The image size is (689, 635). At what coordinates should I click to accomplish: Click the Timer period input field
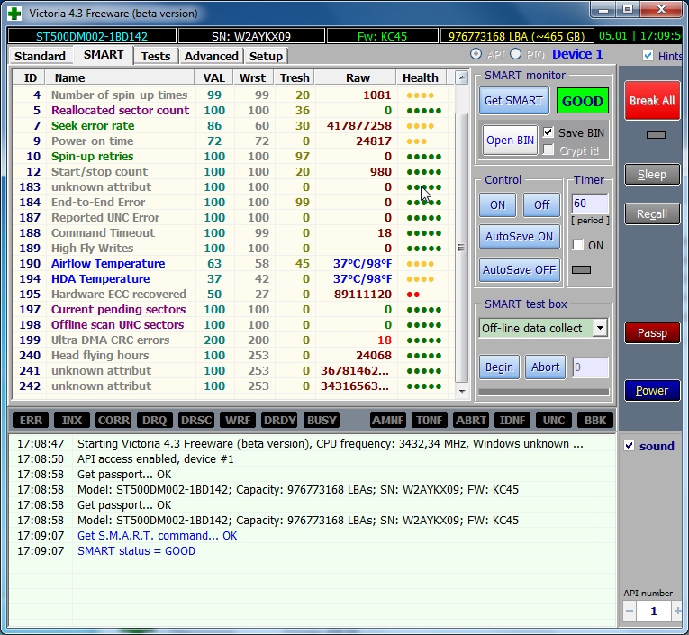point(590,204)
